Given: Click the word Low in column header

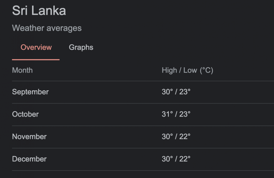Looking at the screenshot, I should (x=190, y=70).
